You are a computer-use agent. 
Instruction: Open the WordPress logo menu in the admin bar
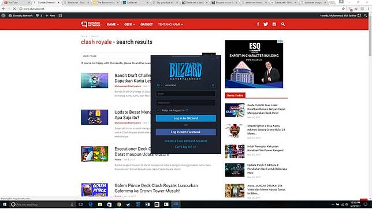point(3,16)
